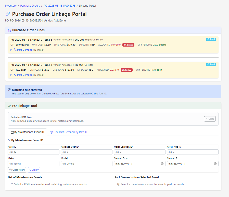Click the Selected PO Line heading
The height and width of the screenshot is (197, 229).
tap(21, 117)
